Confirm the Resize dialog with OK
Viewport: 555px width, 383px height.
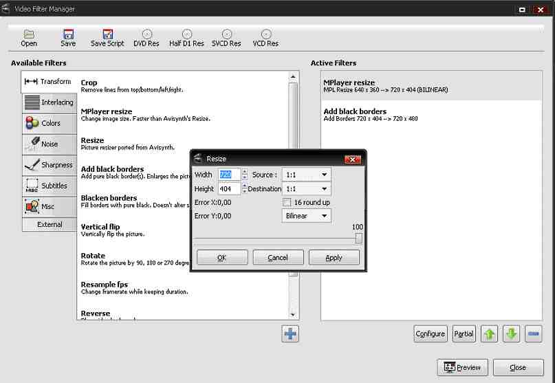tap(222, 258)
